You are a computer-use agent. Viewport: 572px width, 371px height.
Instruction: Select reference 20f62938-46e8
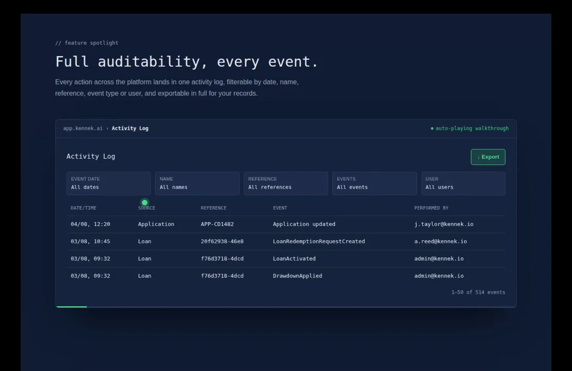pos(222,241)
